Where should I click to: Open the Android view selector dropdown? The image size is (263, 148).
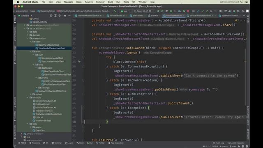25,16
